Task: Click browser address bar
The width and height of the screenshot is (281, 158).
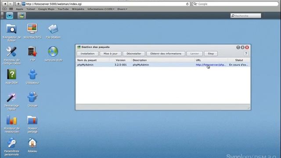Action: point(106,4)
